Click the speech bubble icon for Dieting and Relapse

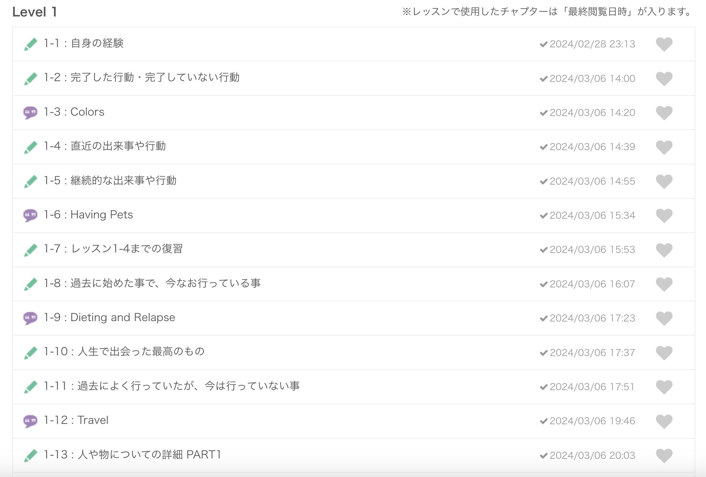[x=30, y=318]
